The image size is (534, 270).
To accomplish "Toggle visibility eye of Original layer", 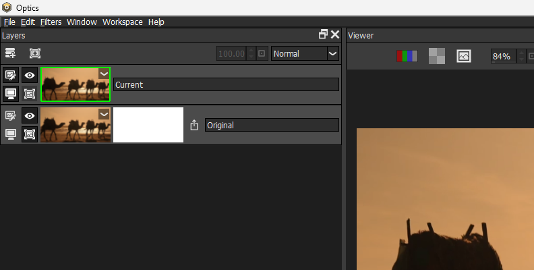I will [x=30, y=115].
